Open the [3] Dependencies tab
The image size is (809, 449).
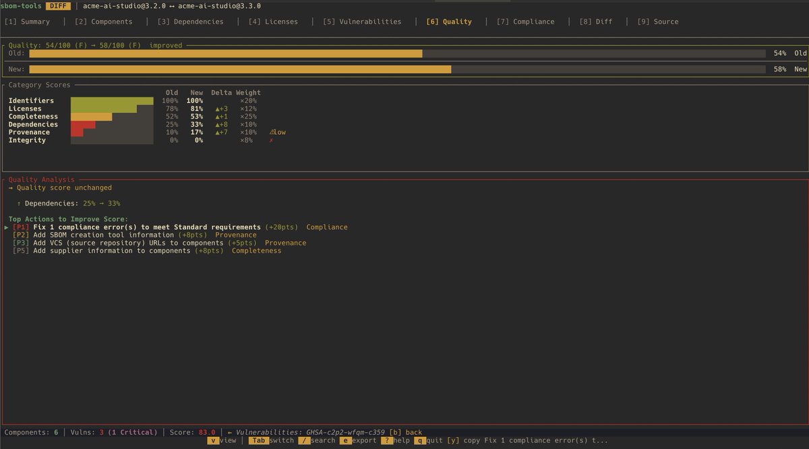190,22
